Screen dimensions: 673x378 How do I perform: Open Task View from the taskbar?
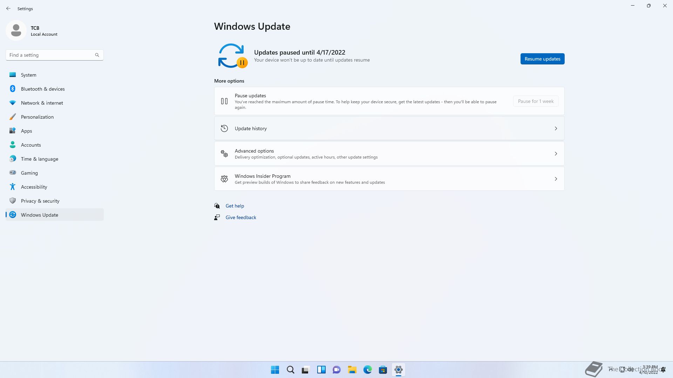[x=306, y=370]
